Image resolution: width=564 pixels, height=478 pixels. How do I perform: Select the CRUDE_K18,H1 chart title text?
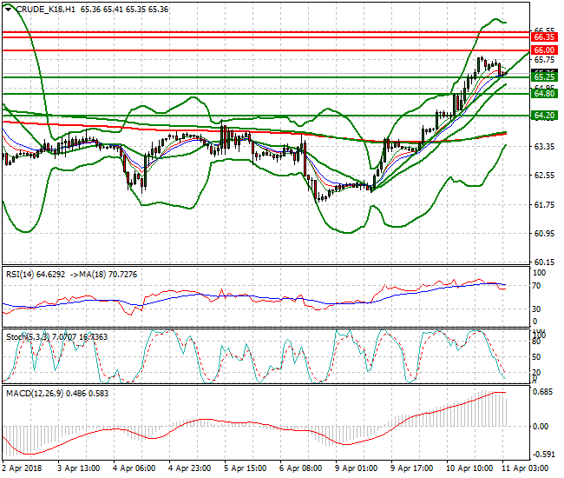[x=45, y=8]
